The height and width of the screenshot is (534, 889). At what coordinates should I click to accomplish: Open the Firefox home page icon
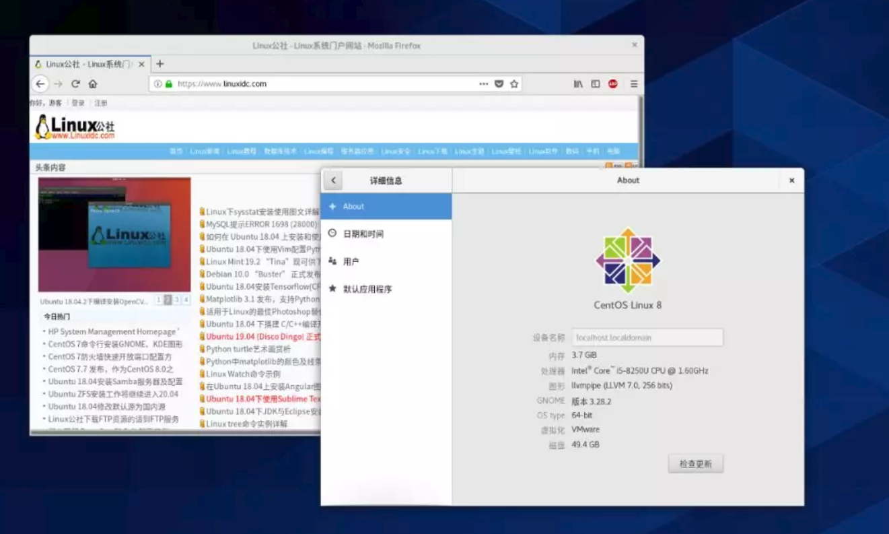pos(93,84)
